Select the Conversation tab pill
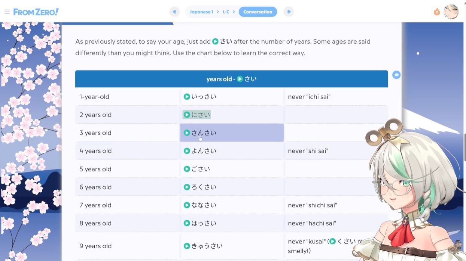 coord(258,12)
